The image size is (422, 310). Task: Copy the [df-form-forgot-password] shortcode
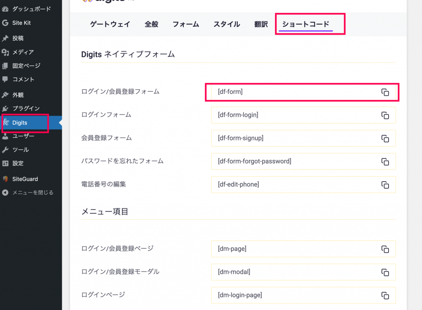[385, 162]
